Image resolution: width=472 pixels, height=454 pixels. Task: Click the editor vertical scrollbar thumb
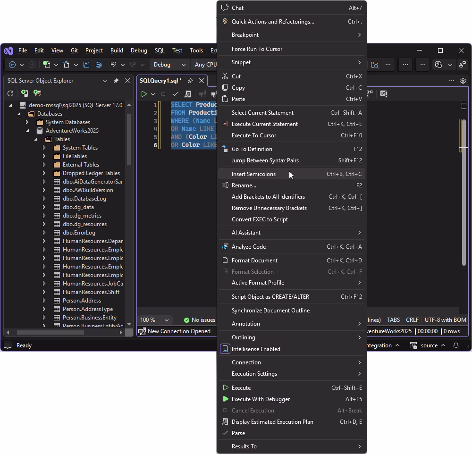point(464,193)
